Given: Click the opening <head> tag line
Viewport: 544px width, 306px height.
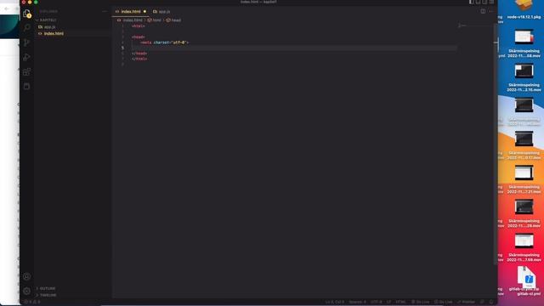Looking at the screenshot, I should click(x=138, y=37).
